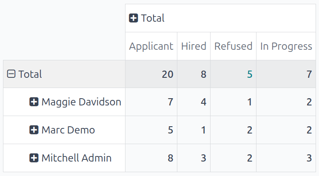Click the Marc Demo row label
The image size is (319, 176).
[x=68, y=130]
